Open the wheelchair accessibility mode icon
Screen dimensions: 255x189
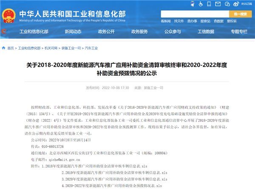(x=201, y=4)
